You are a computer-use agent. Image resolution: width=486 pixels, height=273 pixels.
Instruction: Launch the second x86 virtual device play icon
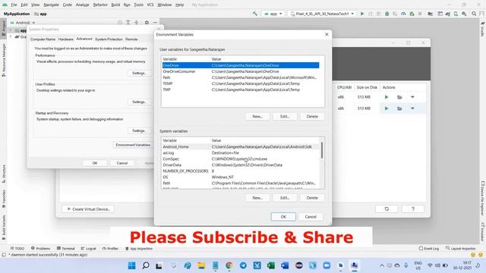coord(387,108)
